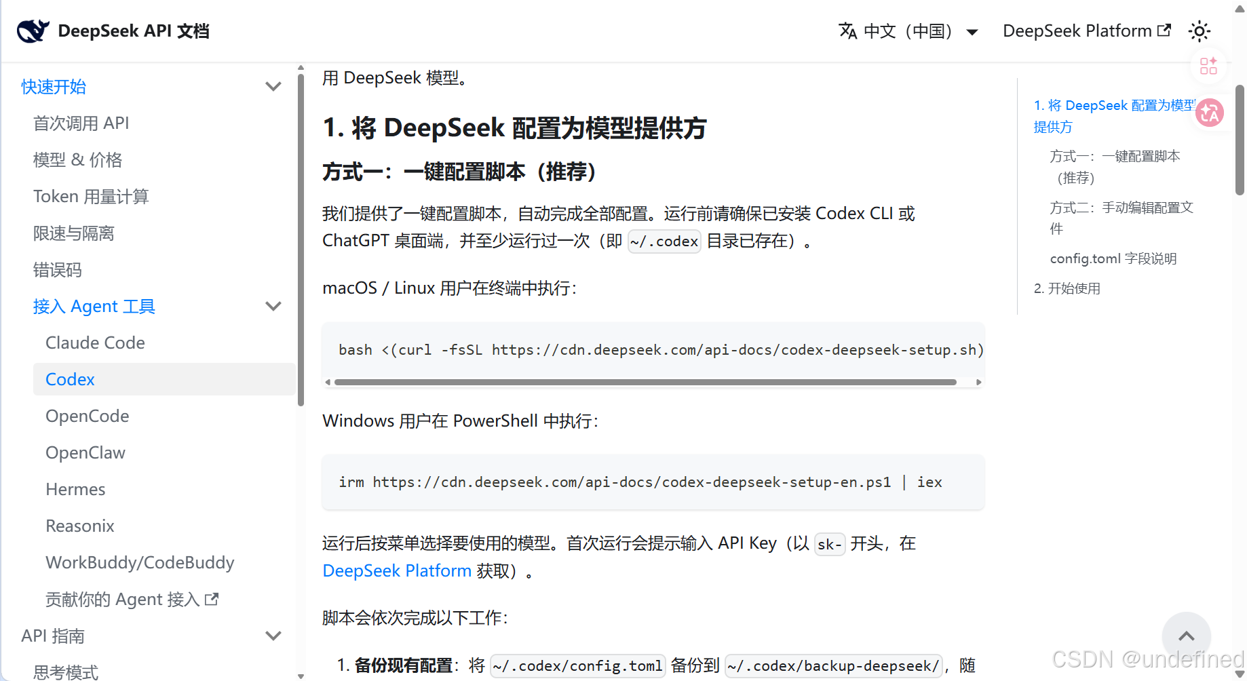Click right arrow of bash code scrollbar
The image size is (1247, 681).
pos(978,383)
